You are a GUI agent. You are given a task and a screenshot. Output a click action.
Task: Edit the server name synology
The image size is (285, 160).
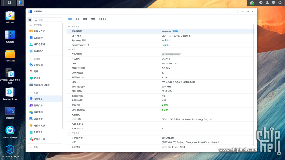175,31
